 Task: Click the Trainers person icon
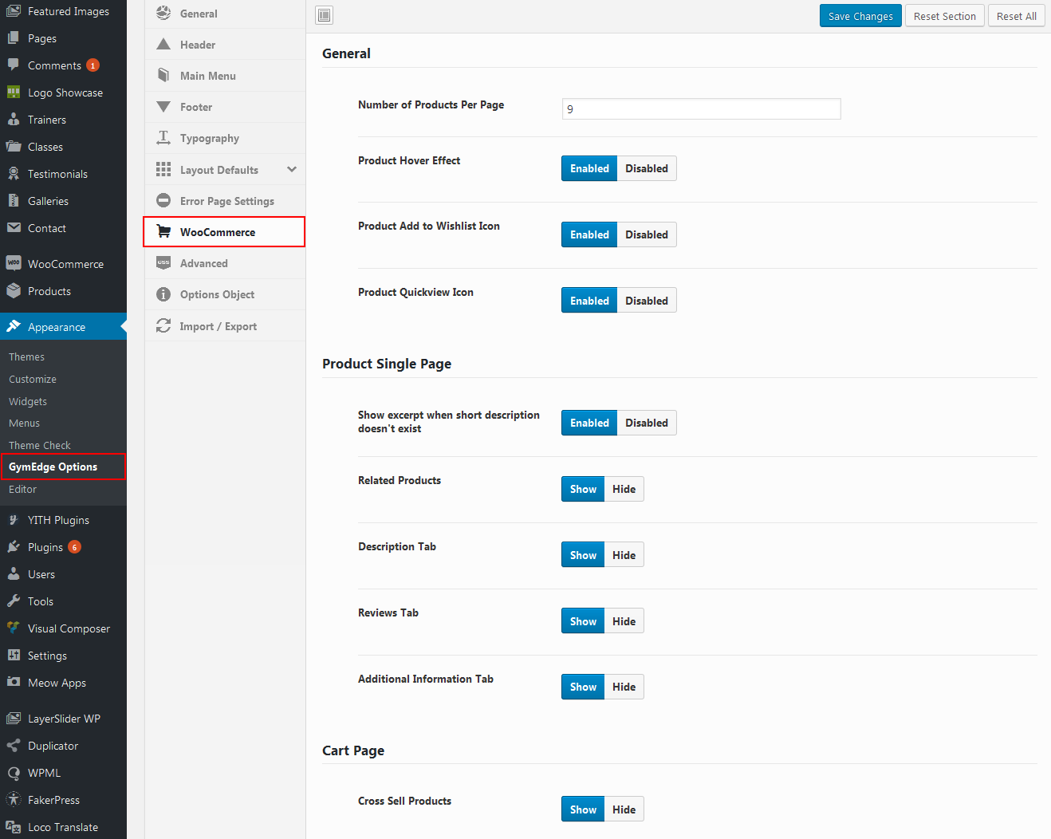(14, 120)
